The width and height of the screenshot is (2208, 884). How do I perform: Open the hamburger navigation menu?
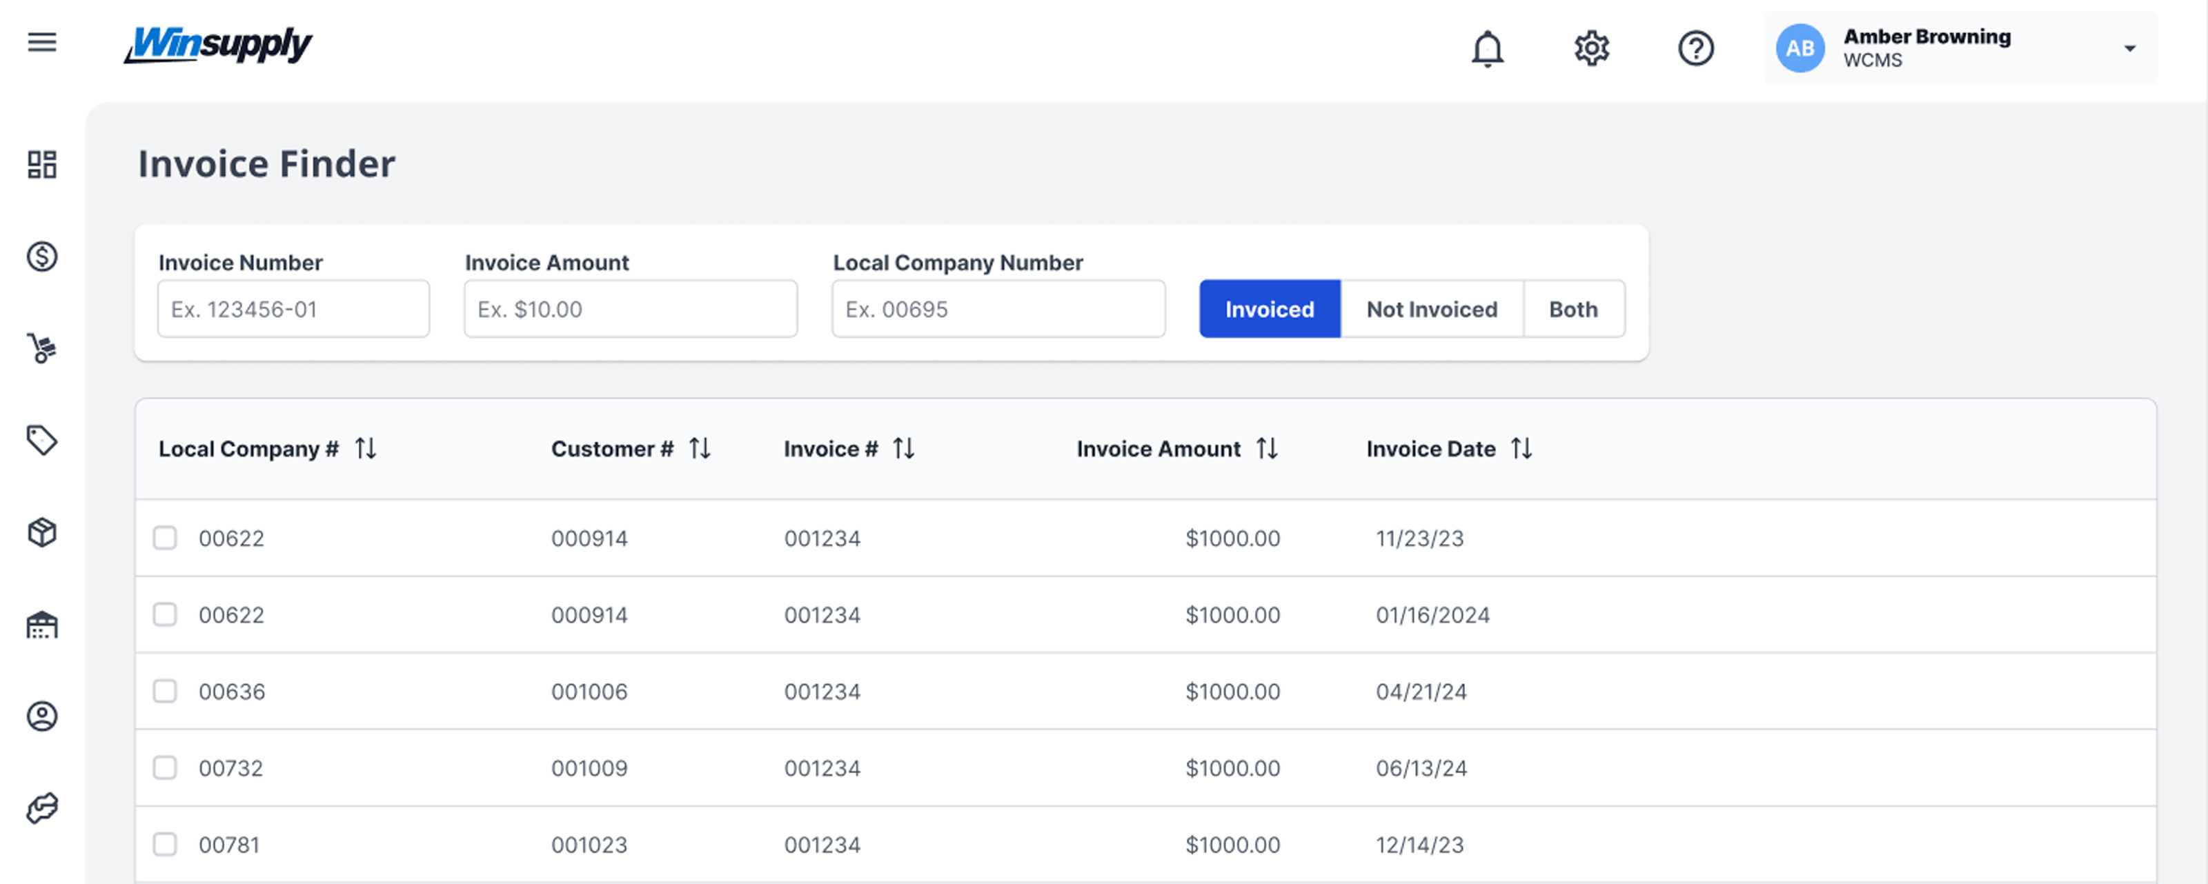(41, 42)
